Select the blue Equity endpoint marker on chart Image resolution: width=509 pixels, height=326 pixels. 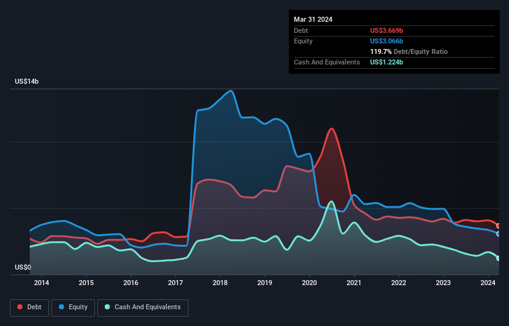(x=498, y=234)
